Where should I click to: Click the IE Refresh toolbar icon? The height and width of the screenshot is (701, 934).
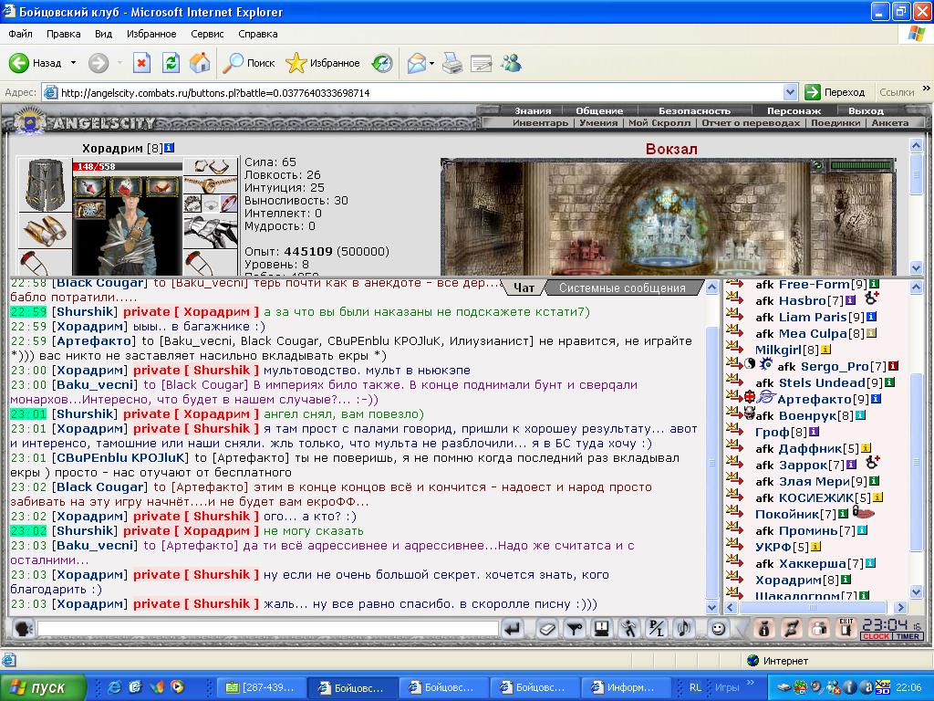171,63
